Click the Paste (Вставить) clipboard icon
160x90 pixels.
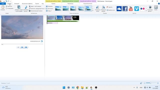tap(3, 7)
